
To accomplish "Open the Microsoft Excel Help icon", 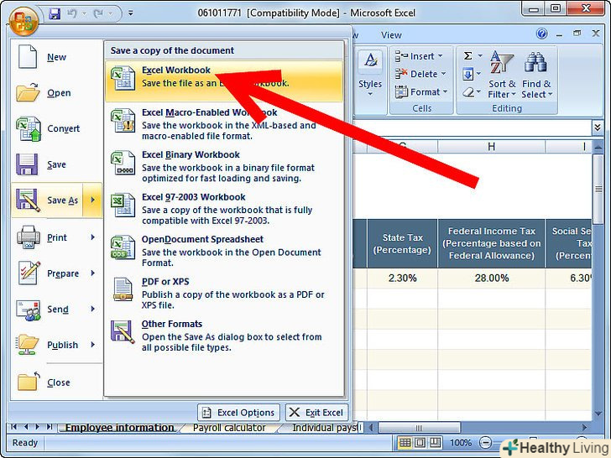I will (x=541, y=34).
